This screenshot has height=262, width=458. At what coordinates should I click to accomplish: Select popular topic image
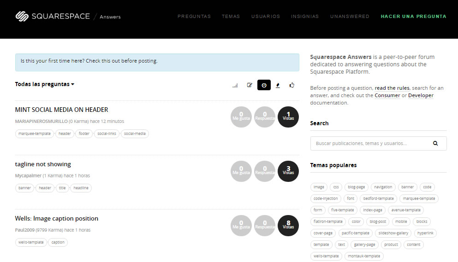pos(319,187)
